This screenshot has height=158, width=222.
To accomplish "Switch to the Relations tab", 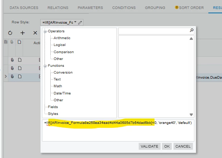I will point(58,8).
